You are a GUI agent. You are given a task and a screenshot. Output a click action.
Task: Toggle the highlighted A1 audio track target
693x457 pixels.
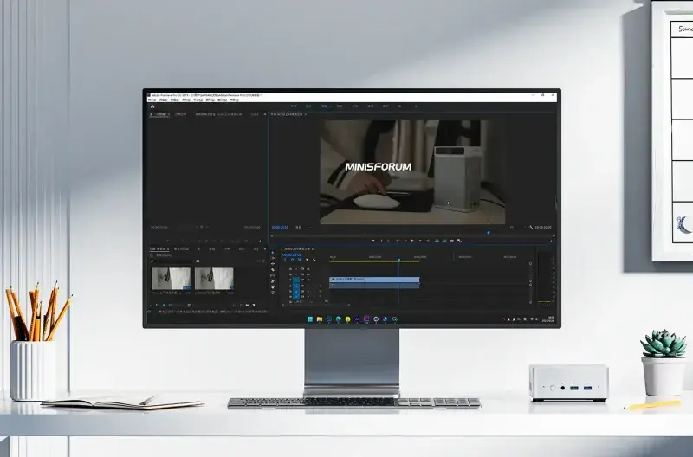point(295,285)
